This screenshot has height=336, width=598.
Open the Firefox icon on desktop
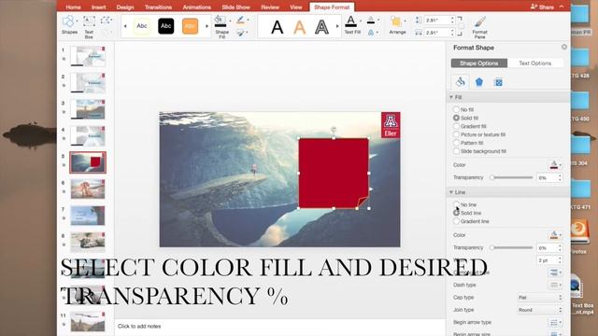tap(579, 232)
